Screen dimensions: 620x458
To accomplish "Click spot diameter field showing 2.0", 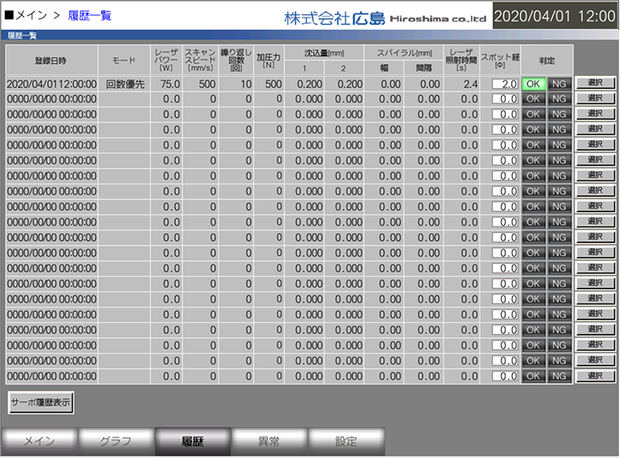I will [x=505, y=83].
